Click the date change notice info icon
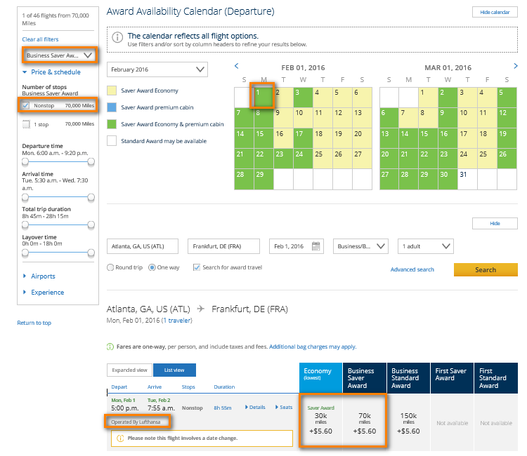The height and width of the screenshot is (456, 527). click(120, 438)
